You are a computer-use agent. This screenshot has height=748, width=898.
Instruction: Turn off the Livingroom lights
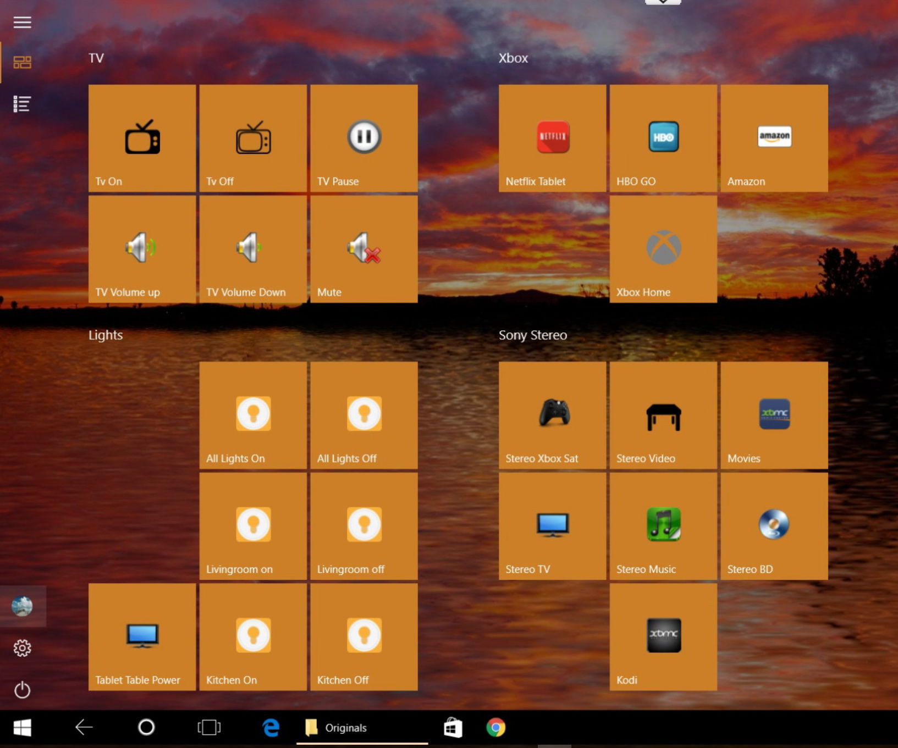pyautogui.click(x=364, y=525)
